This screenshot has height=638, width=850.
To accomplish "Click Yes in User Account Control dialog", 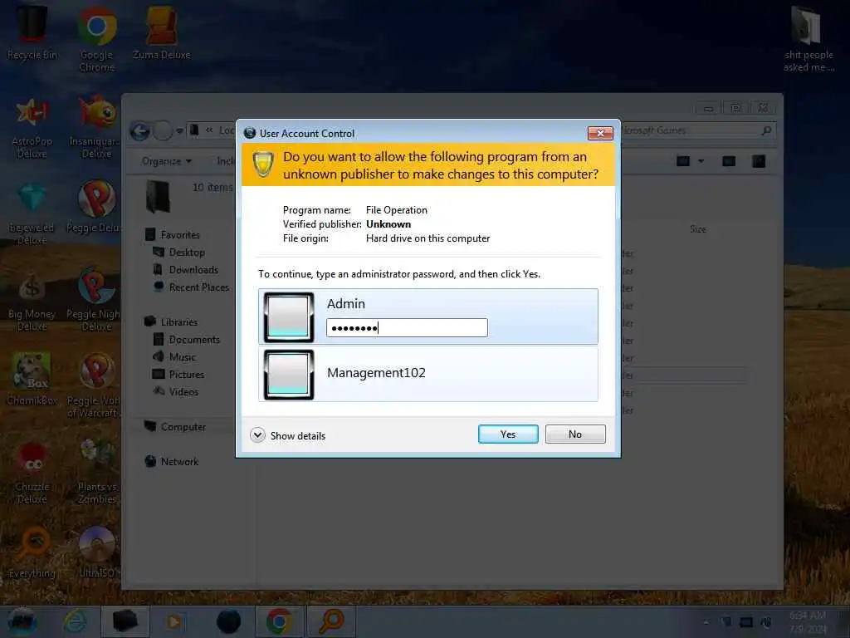I will pyautogui.click(x=508, y=434).
